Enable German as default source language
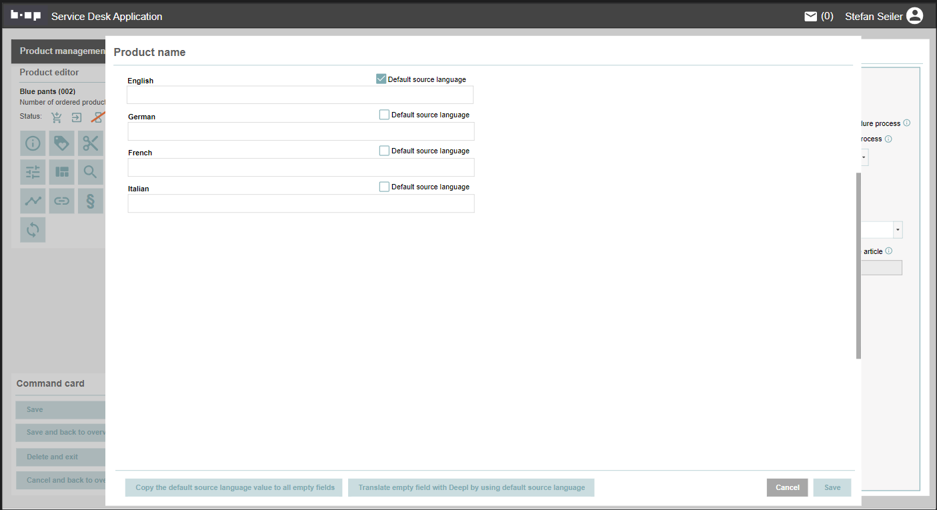Image resolution: width=937 pixels, height=510 pixels. click(384, 115)
